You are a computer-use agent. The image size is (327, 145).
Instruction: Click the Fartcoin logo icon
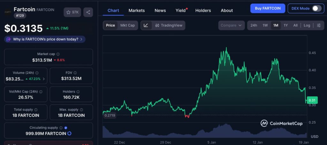click(x=8, y=12)
